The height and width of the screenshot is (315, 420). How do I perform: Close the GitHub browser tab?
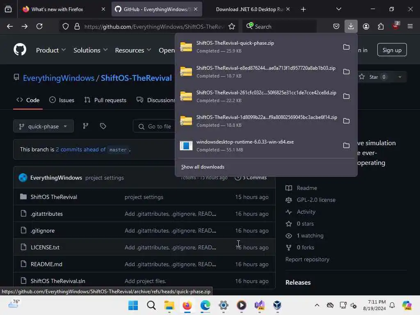click(196, 9)
